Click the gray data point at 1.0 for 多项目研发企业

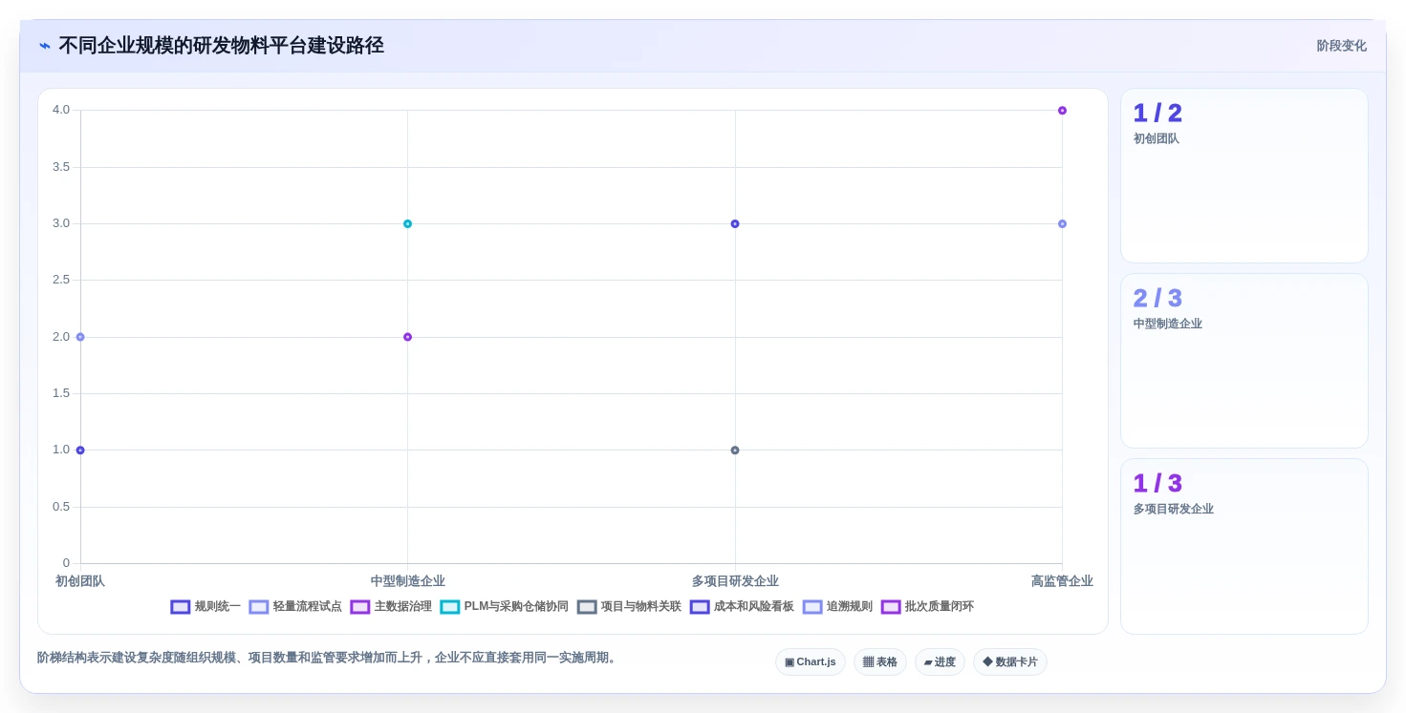735,451
